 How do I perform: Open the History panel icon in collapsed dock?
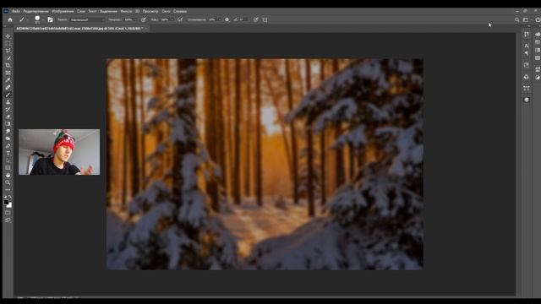coord(526,35)
